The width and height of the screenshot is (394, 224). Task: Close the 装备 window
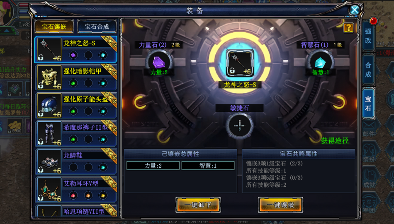pos(355,10)
